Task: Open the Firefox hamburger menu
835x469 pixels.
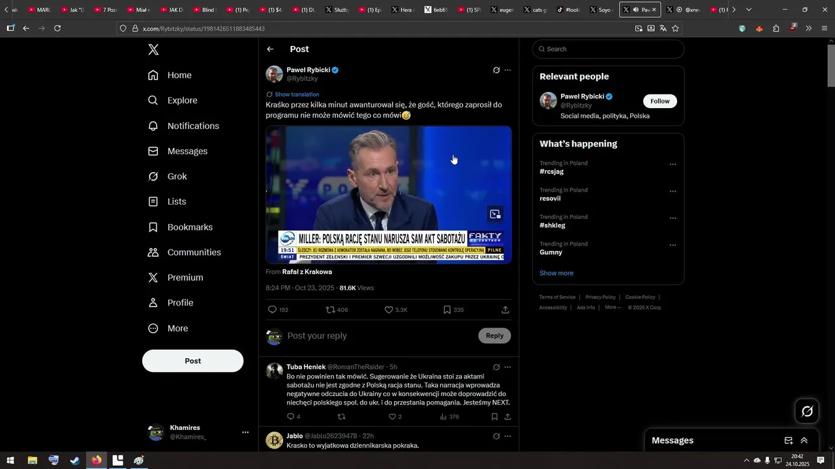Action: pyautogui.click(x=825, y=29)
